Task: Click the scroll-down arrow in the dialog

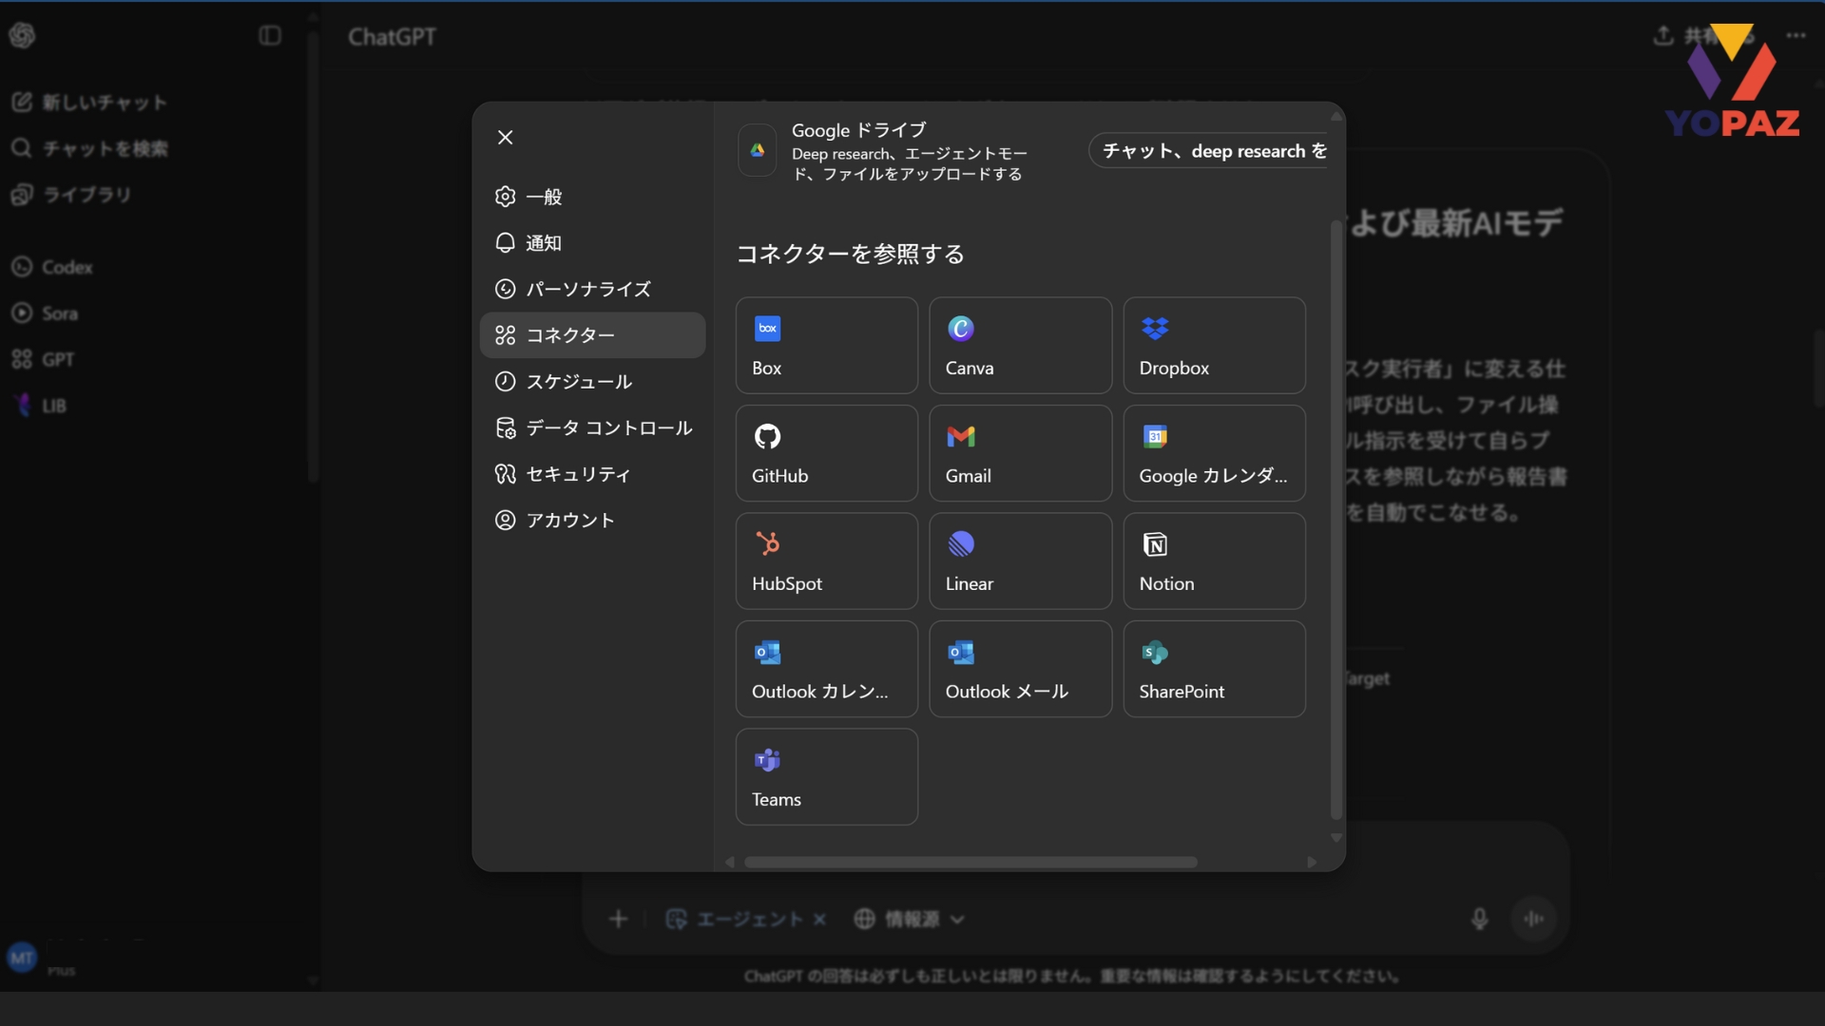Action: point(1336,838)
